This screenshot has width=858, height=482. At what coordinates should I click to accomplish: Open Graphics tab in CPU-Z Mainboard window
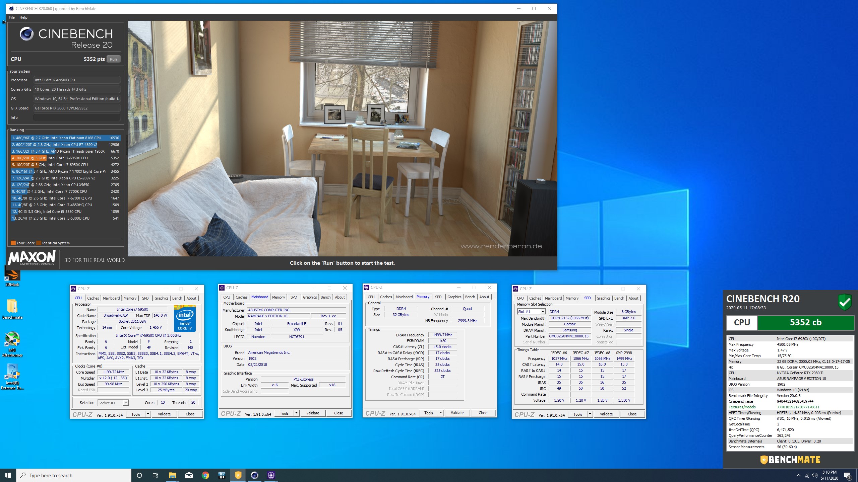click(x=310, y=297)
